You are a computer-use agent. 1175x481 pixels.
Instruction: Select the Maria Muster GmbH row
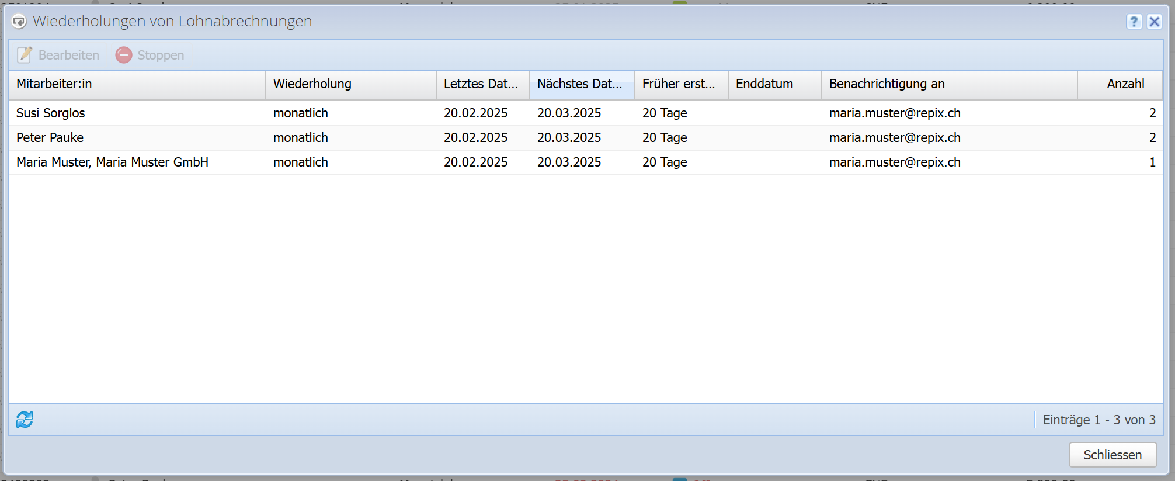pos(112,162)
